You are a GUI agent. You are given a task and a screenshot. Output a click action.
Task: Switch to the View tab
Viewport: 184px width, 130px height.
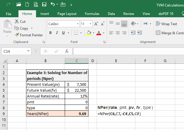point(146,14)
